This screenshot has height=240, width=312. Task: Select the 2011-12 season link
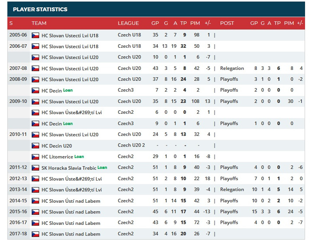[x=18, y=167]
